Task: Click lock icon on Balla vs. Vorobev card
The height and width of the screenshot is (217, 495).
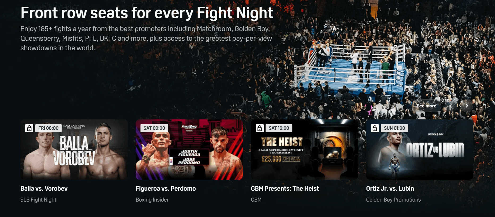Action: coord(29,128)
